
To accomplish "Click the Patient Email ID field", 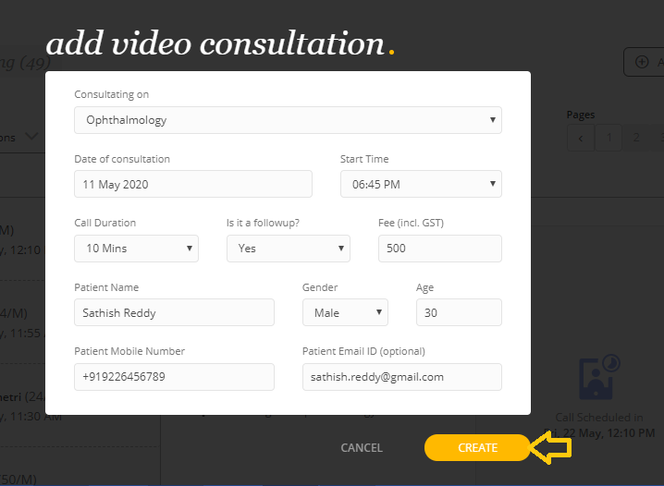I will [x=401, y=377].
